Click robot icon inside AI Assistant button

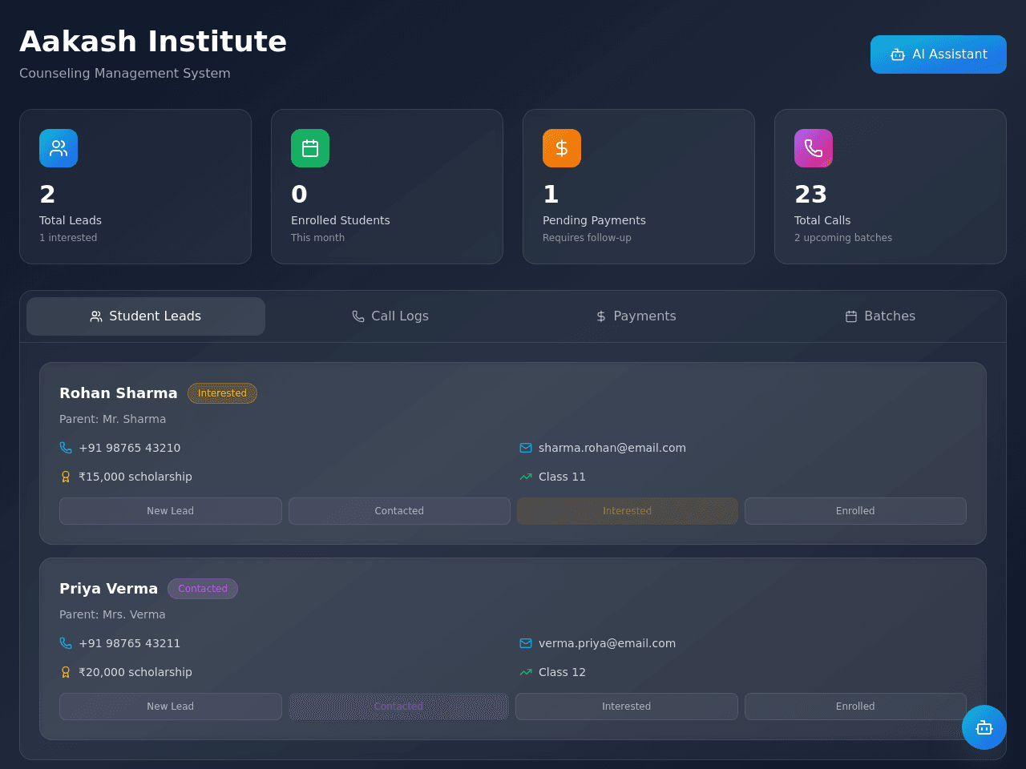click(x=898, y=54)
